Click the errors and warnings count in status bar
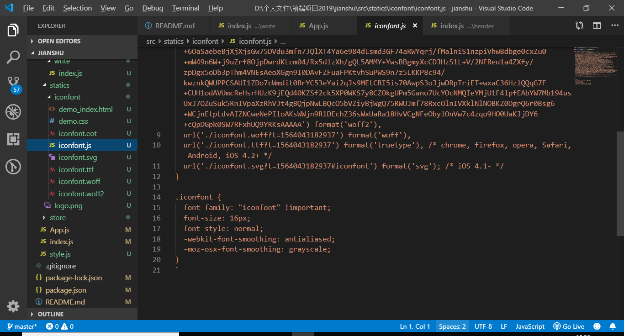 click(60, 326)
